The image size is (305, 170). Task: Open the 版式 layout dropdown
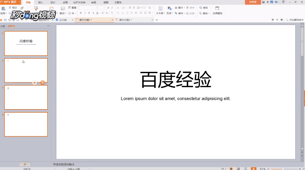pos(63,13)
